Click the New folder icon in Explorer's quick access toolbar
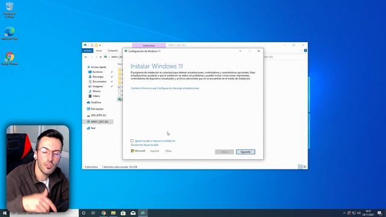Screen dimensions: 386x217 pos(96,45)
